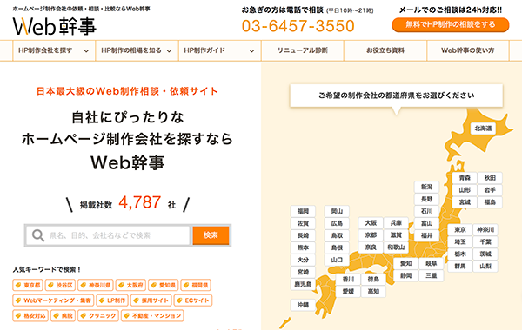Focus the 県名、目的、会社名 search field

(108, 235)
